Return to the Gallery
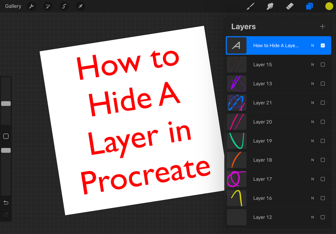336x234 pixels. click(x=13, y=6)
